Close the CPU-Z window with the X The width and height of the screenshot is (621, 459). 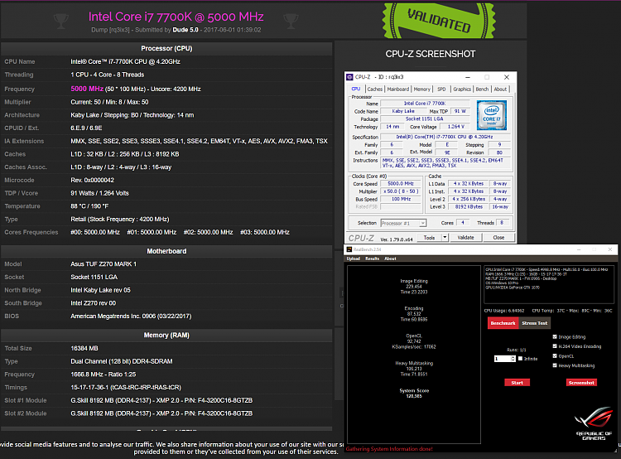point(507,77)
